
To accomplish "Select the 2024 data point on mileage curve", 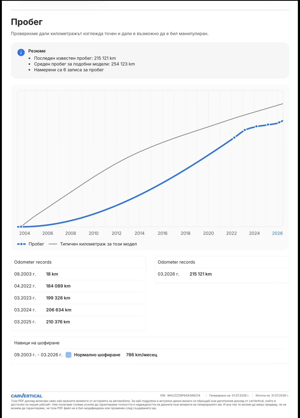I will click(x=256, y=126).
